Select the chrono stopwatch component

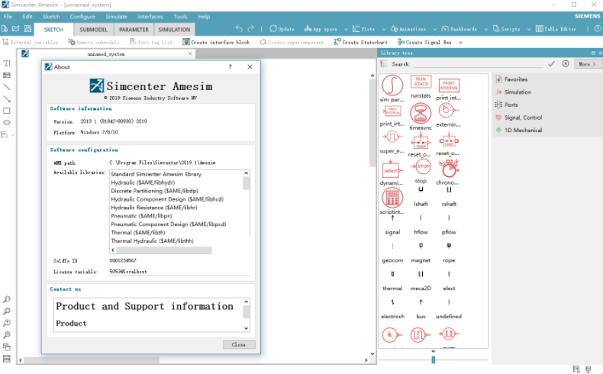click(449, 169)
